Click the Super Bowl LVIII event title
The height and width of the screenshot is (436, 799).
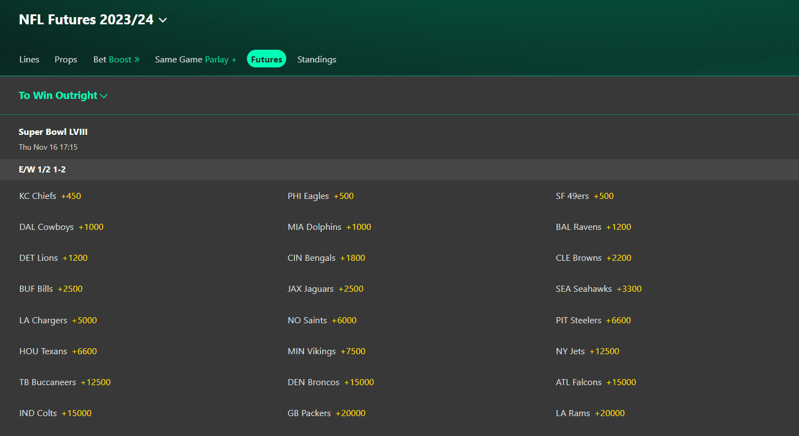[x=53, y=132]
